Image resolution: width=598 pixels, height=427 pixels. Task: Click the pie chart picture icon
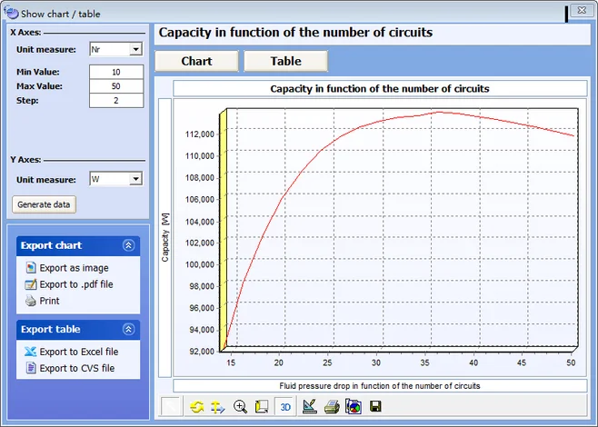(x=353, y=407)
